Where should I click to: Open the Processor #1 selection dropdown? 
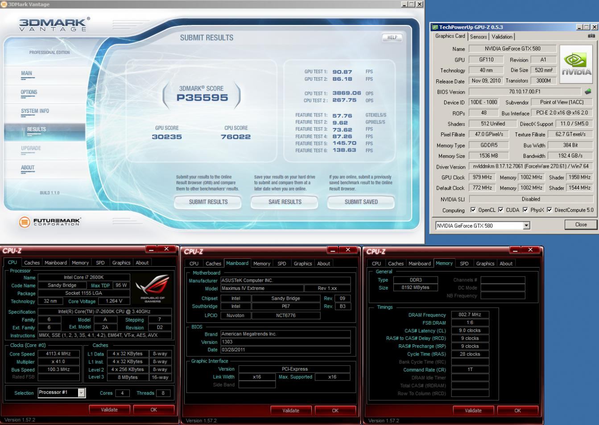coord(81,393)
